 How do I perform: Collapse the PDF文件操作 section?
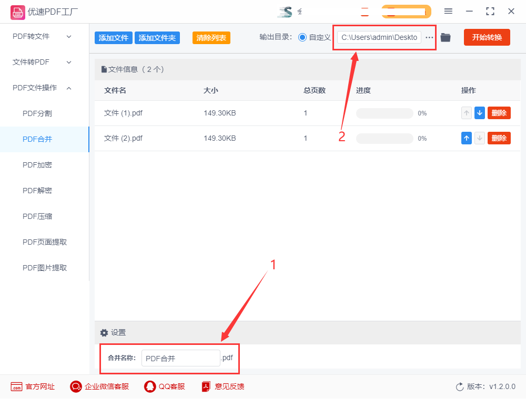tap(42, 88)
